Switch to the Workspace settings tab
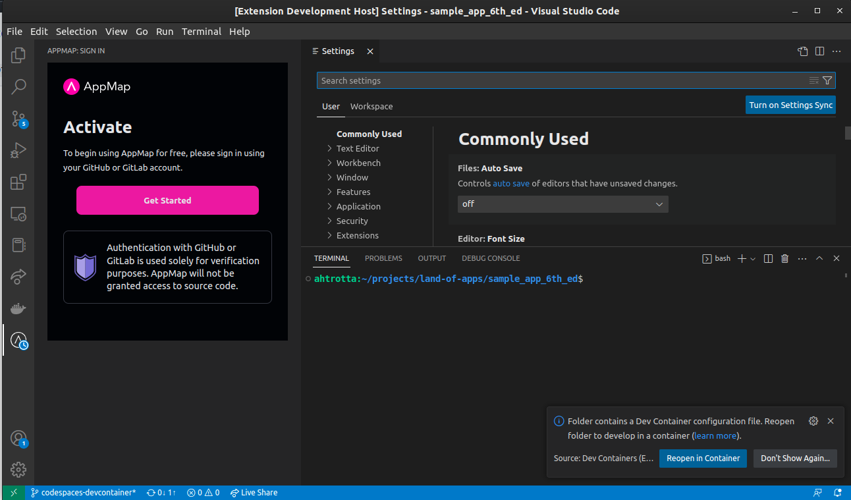The image size is (851, 500). (x=371, y=106)
